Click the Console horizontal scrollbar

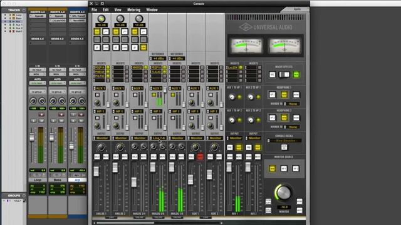125,222
